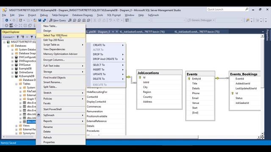271x152 pixels.
Task: Click the Quick Launch search magnifier icon
Action: point(247,9)
